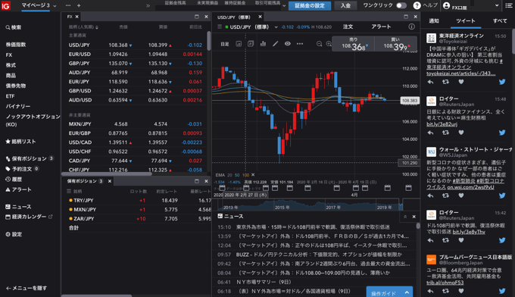This screenshot has width=515, height=297.
Task: Like the first ロイター tweet about 日銀
Action: pos(461,133)
